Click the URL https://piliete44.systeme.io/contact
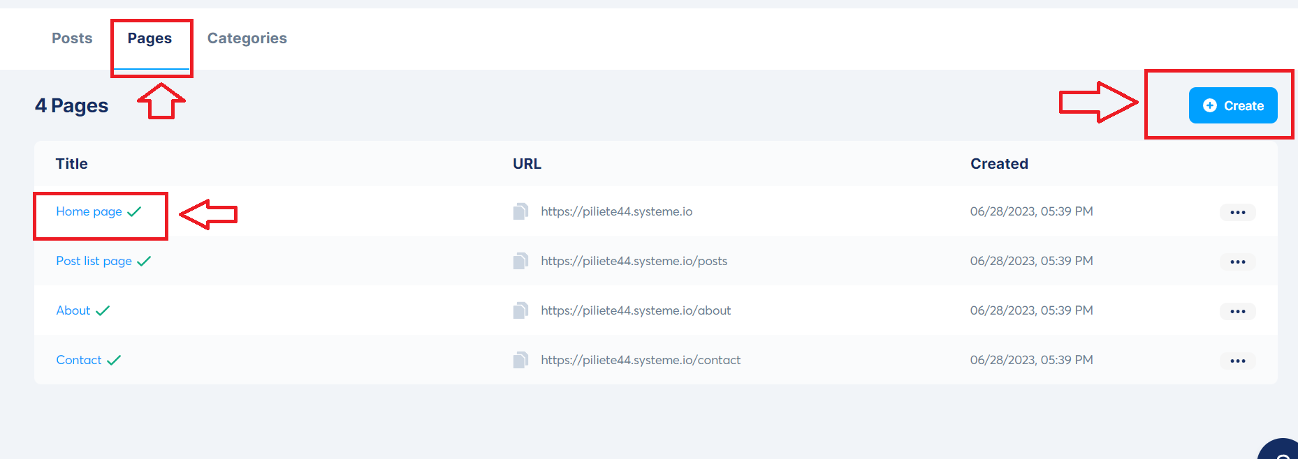Image resolution: width=1298 pixels, height=459 pixels. pyautogui.click(x=641, y=360)
